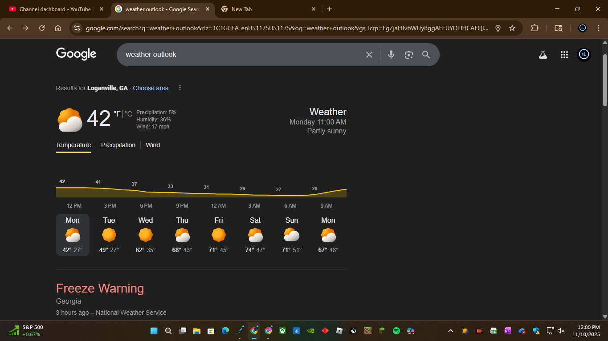Open the Google apps grid
The height and width of the screenshot is (341, 608).
564,55
